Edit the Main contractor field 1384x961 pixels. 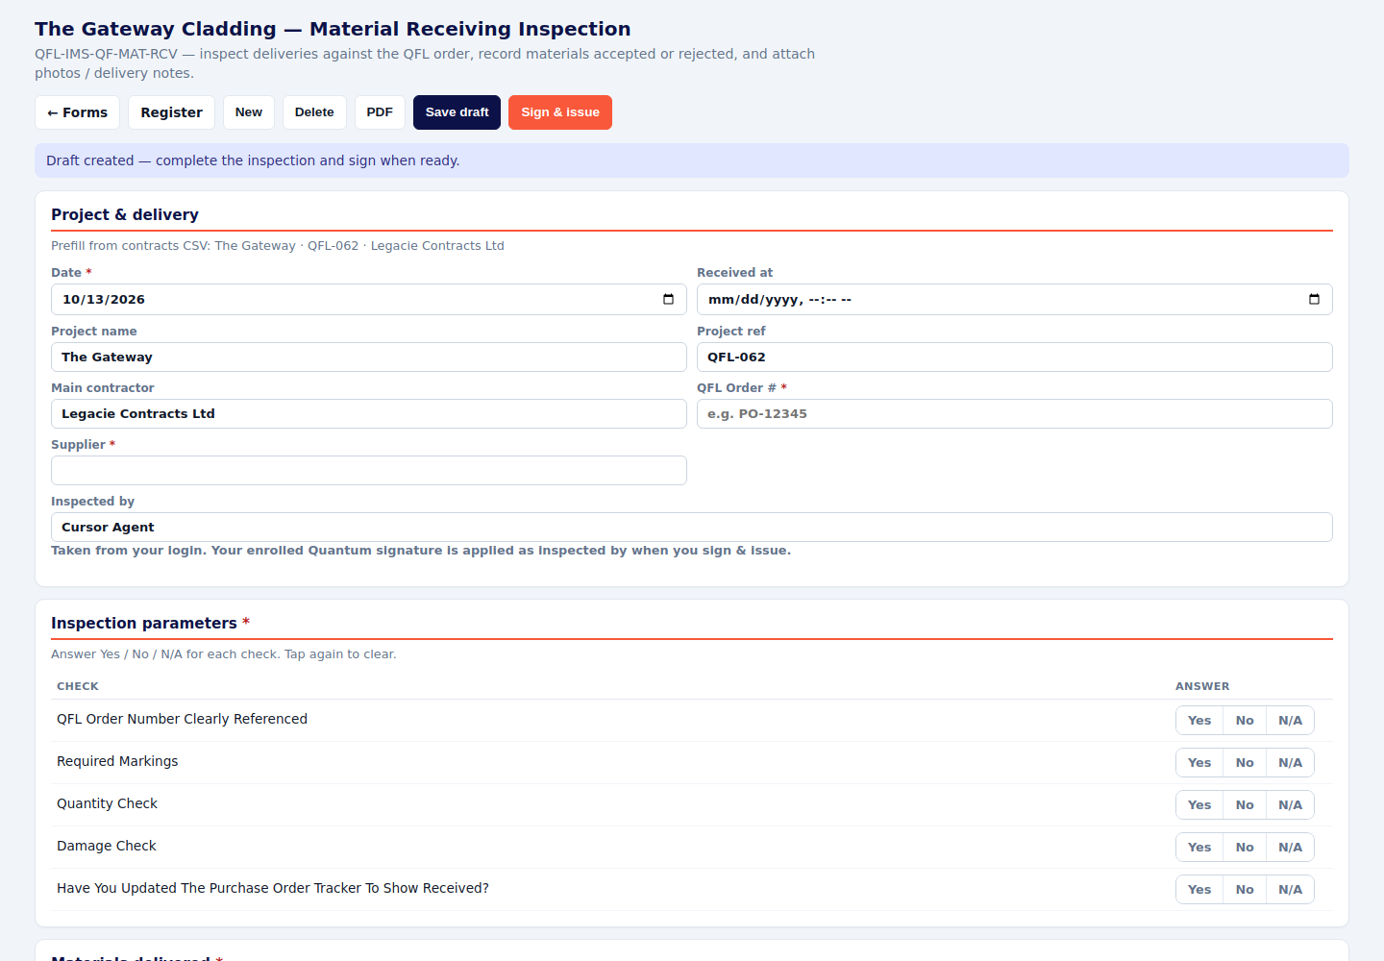tap(369, 414)
